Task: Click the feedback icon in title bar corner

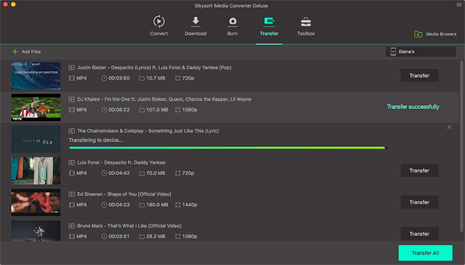Action: coord(459,5)
